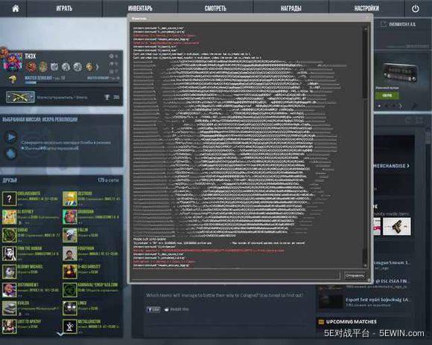The image size is (432, 345).
Task: Open the ИГРАТЬ menu
Action: click(64, 8)
